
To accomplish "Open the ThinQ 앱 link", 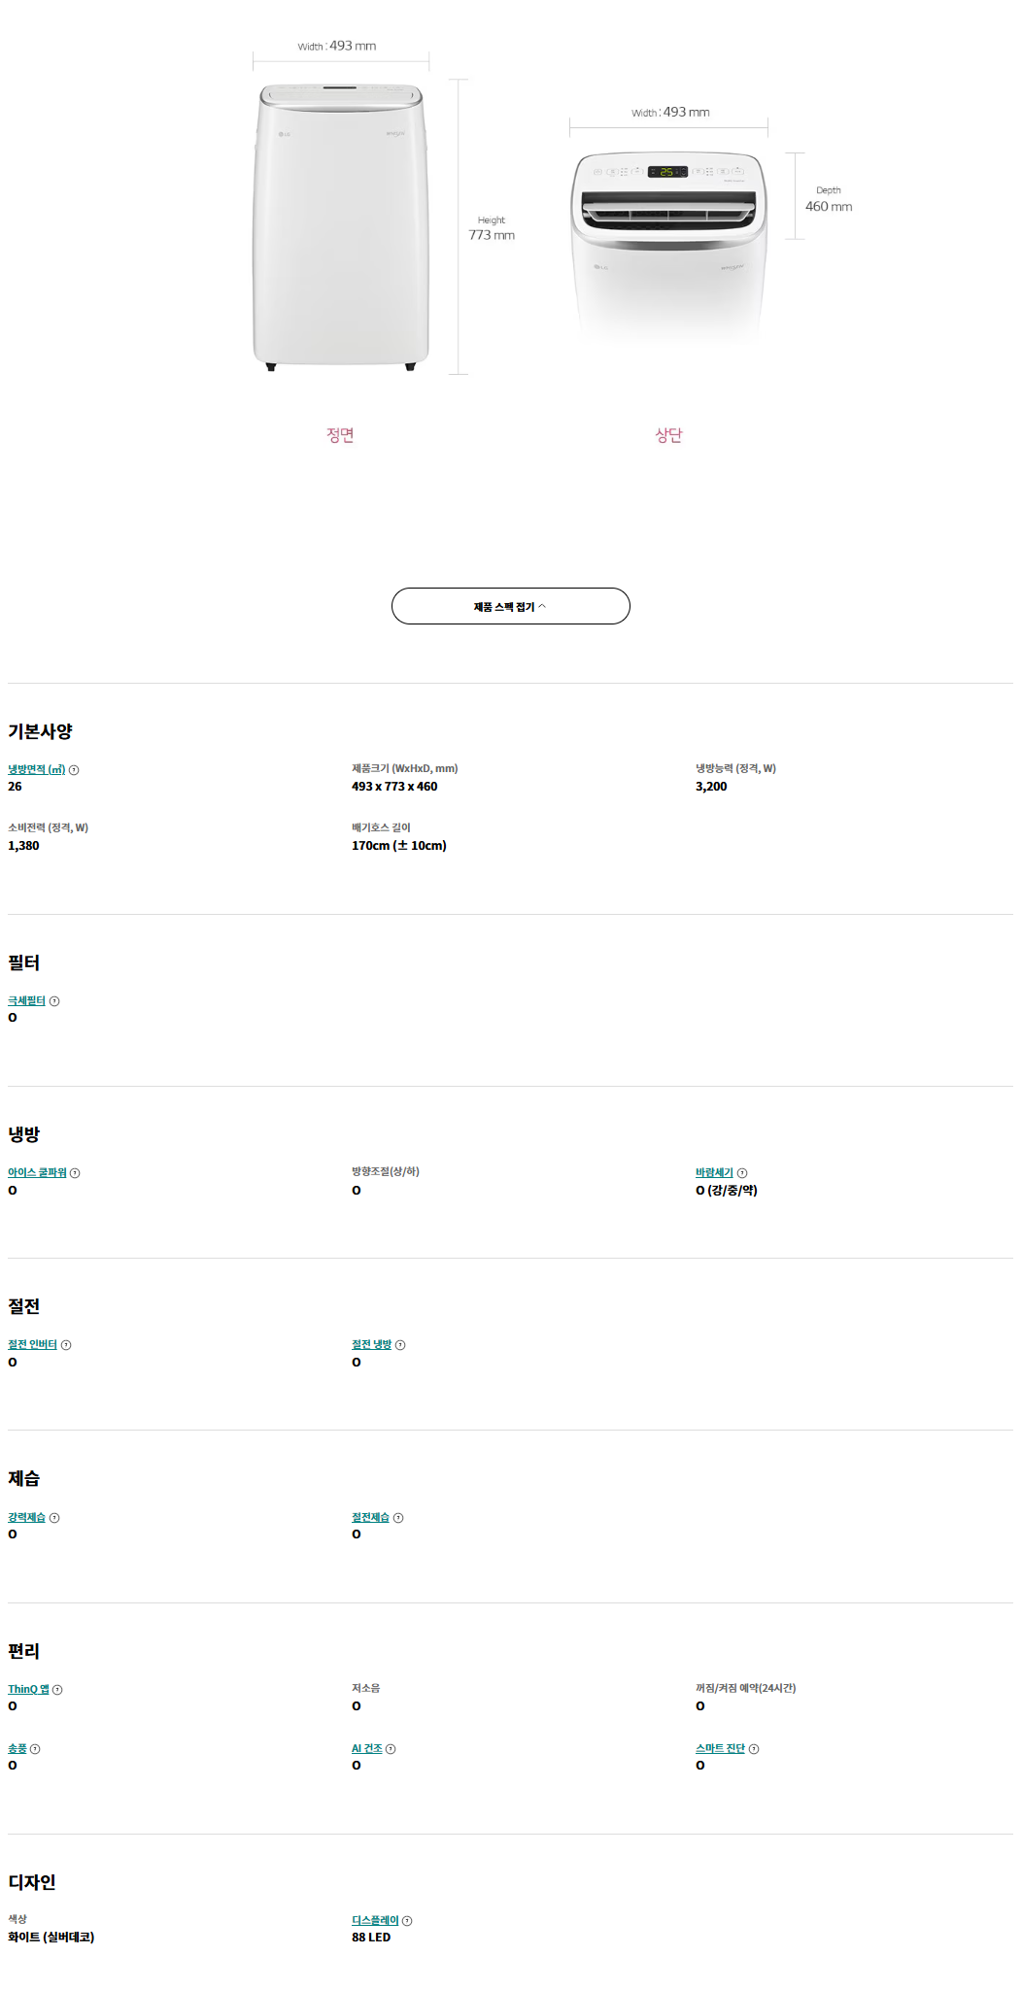I will [28, 1689].
